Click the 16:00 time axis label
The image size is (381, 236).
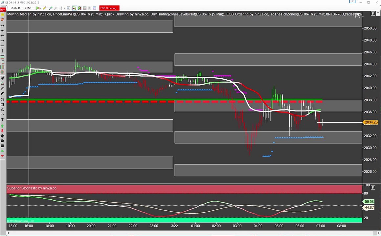tap(29, 226)
